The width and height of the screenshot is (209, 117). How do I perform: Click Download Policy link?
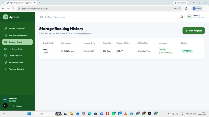165,53
